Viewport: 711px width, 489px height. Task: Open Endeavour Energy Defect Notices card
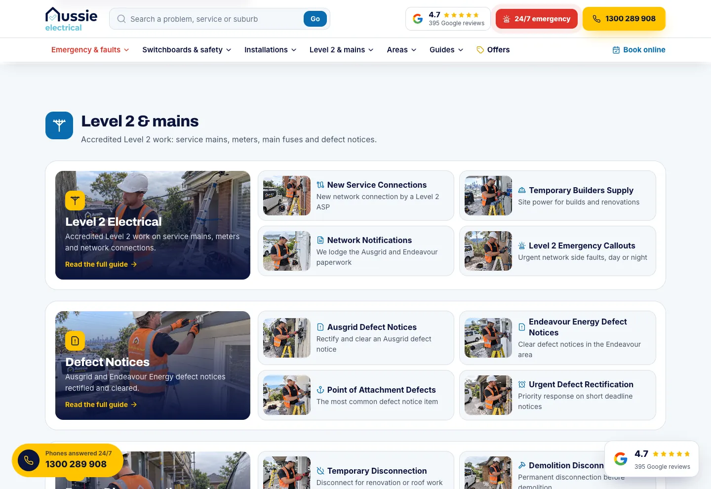pos(557,338)
